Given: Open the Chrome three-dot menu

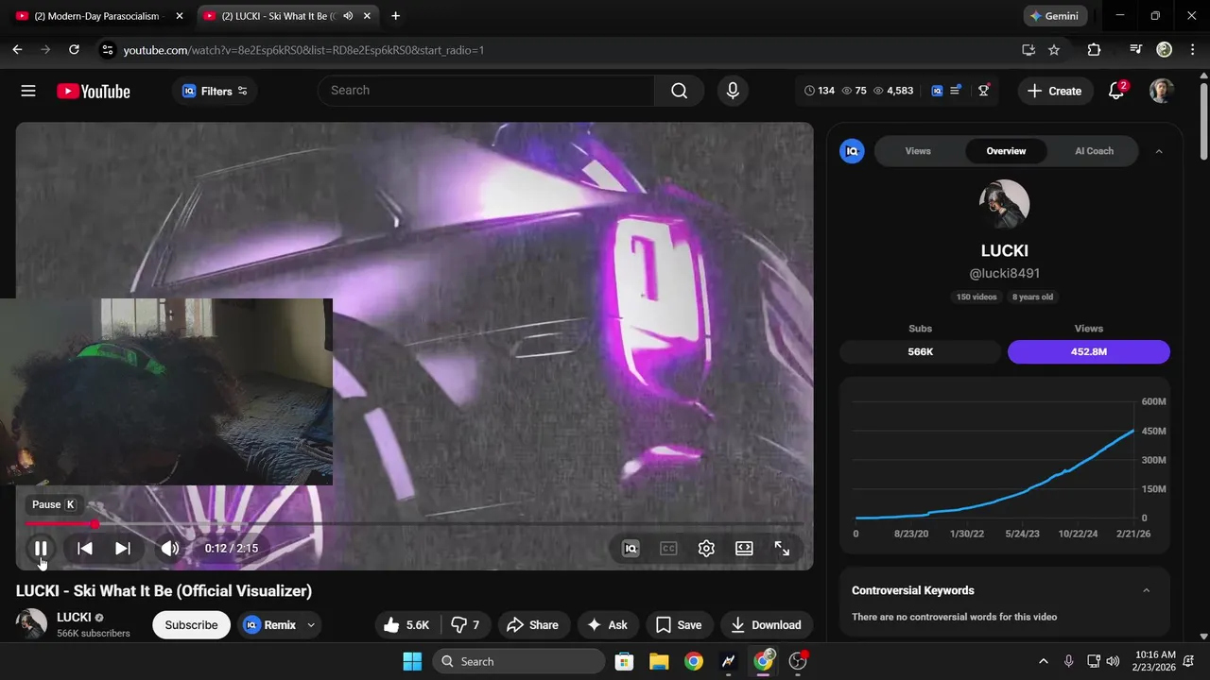Looking at the screenshot, I should [x=1192, y=50].
